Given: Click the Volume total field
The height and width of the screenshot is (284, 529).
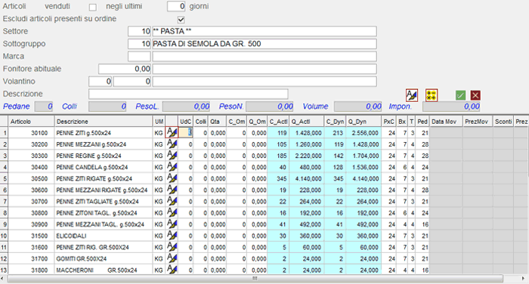Looking at the screenshot, I should click(x=358, y=106).
